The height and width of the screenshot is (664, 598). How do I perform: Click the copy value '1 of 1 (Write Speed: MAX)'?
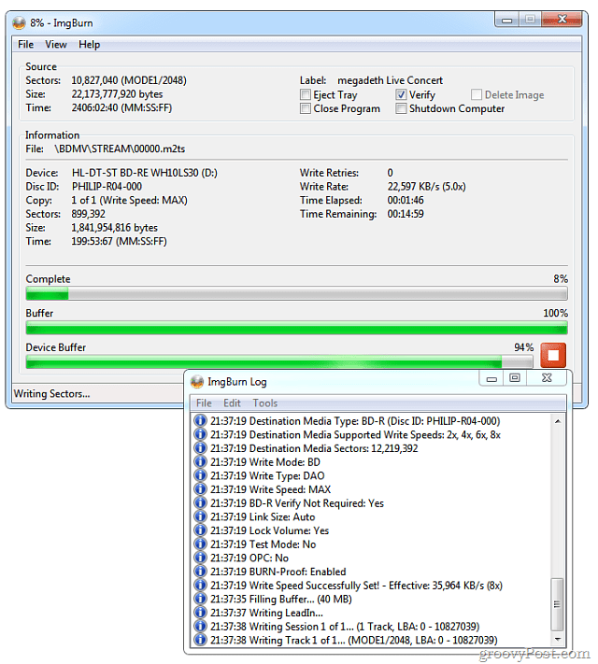pos(129,200)
